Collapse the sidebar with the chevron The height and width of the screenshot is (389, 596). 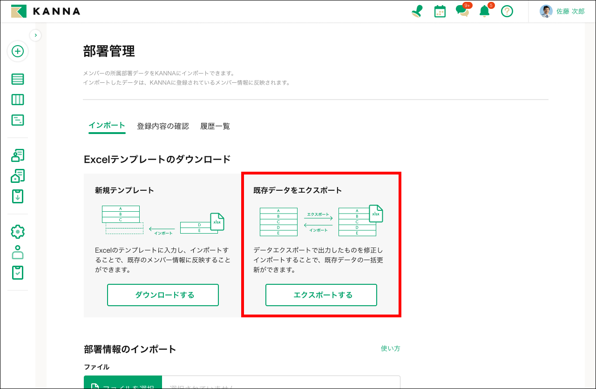(x=35, y=35)
